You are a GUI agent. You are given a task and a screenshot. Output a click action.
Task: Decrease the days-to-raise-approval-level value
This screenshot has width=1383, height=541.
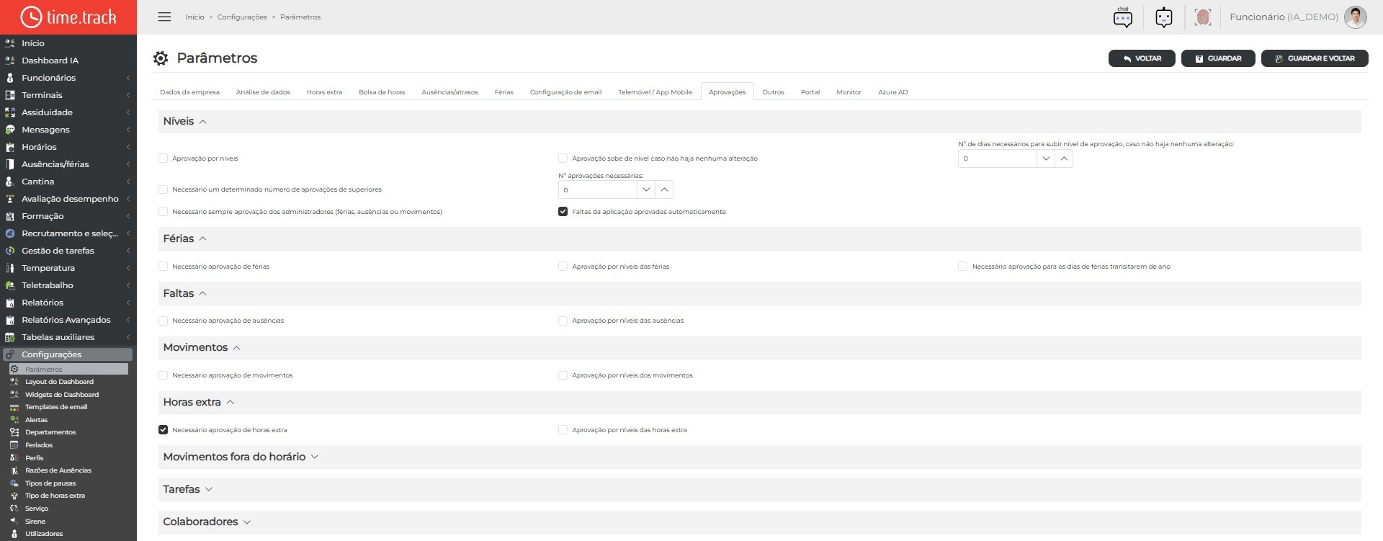pyautogui.click(x=1046, y=158)
